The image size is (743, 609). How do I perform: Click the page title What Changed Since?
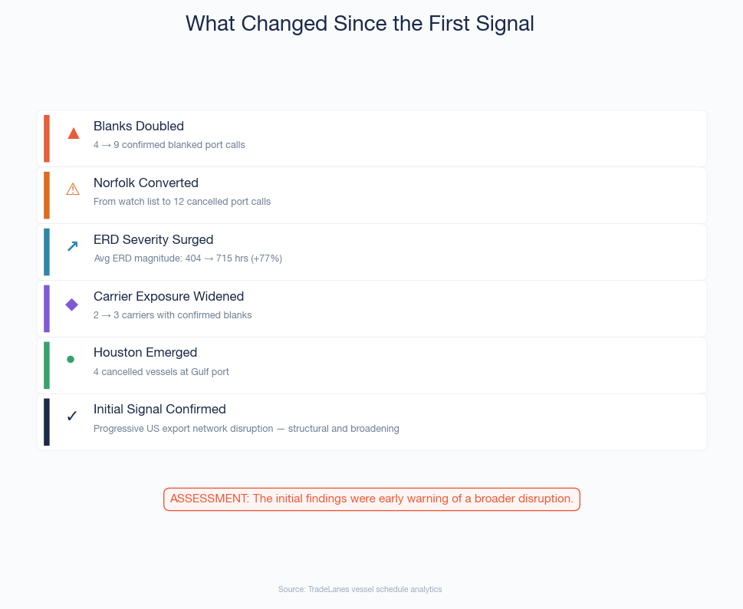coord(360,24)
